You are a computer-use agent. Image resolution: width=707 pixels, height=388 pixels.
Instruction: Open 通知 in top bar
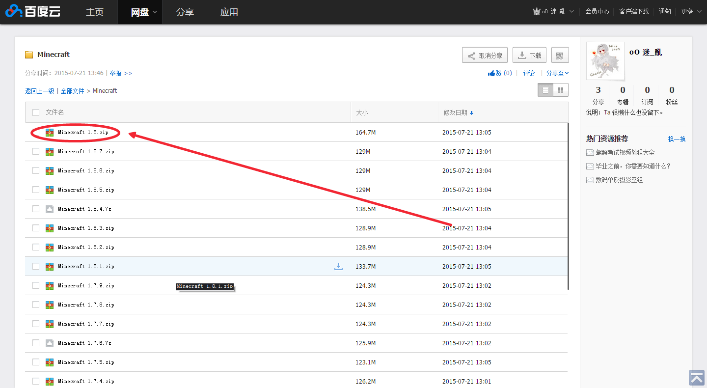[x=665, y=11]
